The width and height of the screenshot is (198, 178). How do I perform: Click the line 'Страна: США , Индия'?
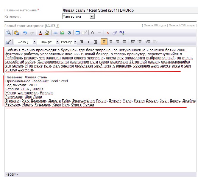[24, 89]
